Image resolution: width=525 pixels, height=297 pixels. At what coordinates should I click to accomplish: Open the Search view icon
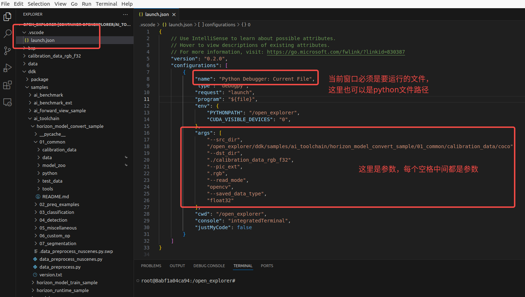click(x=7, y=34)
